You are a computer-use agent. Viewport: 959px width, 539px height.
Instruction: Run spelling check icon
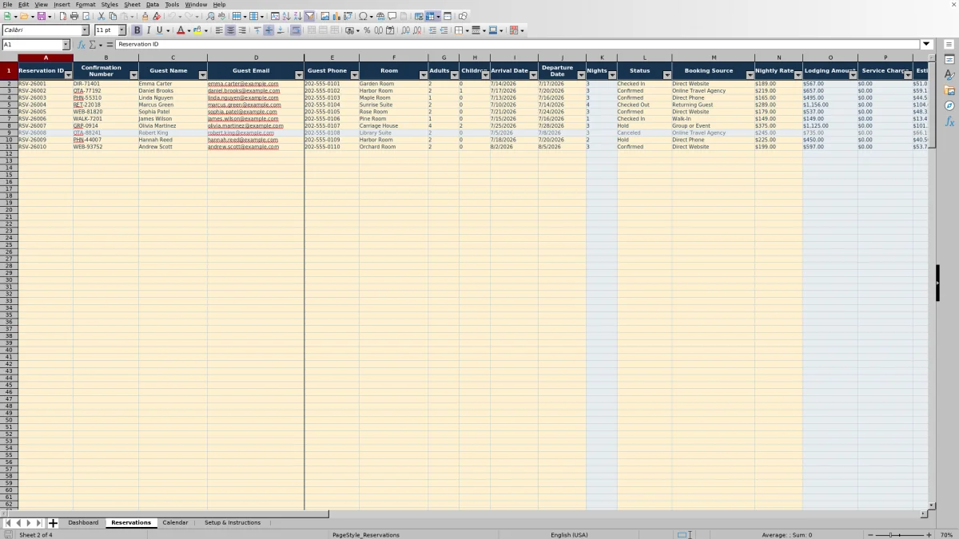[221, 16]
